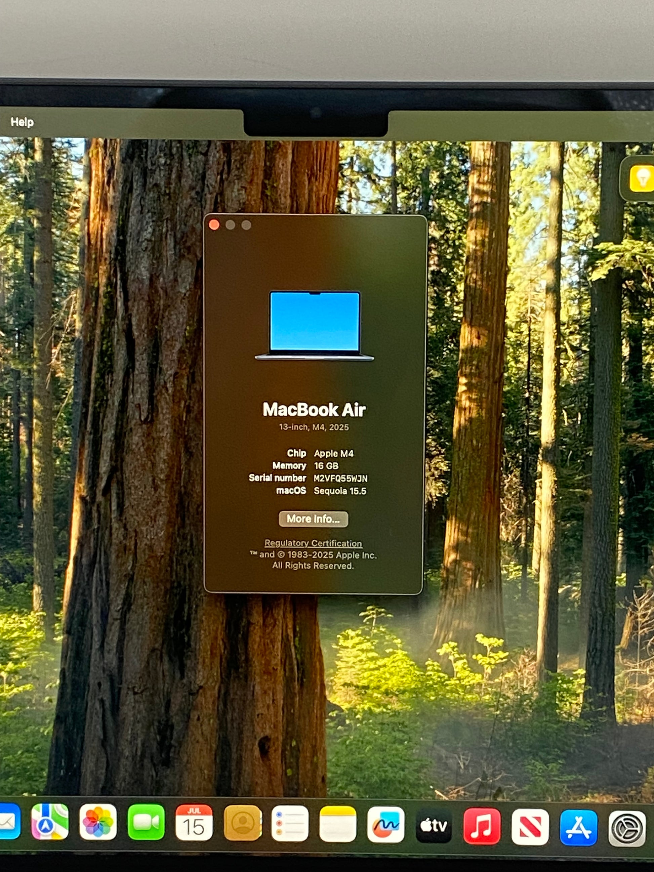The height and width of the screenshot is (872, 654).
Task: Click the 13-inch, M4, 2025 subtitle
Action: [x=314, y=427]
